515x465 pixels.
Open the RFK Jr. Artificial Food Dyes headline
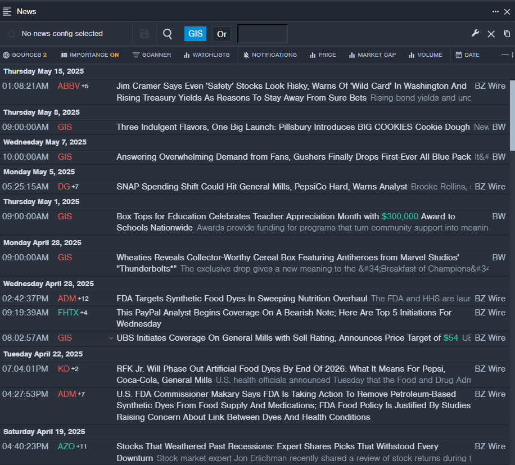pos(281,374)
